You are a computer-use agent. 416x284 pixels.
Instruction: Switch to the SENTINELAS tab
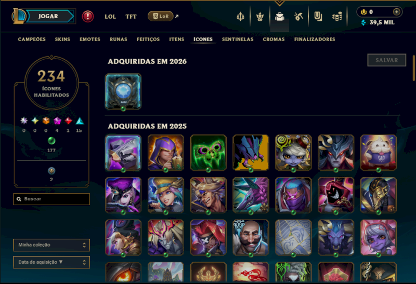tap(238, 39)
